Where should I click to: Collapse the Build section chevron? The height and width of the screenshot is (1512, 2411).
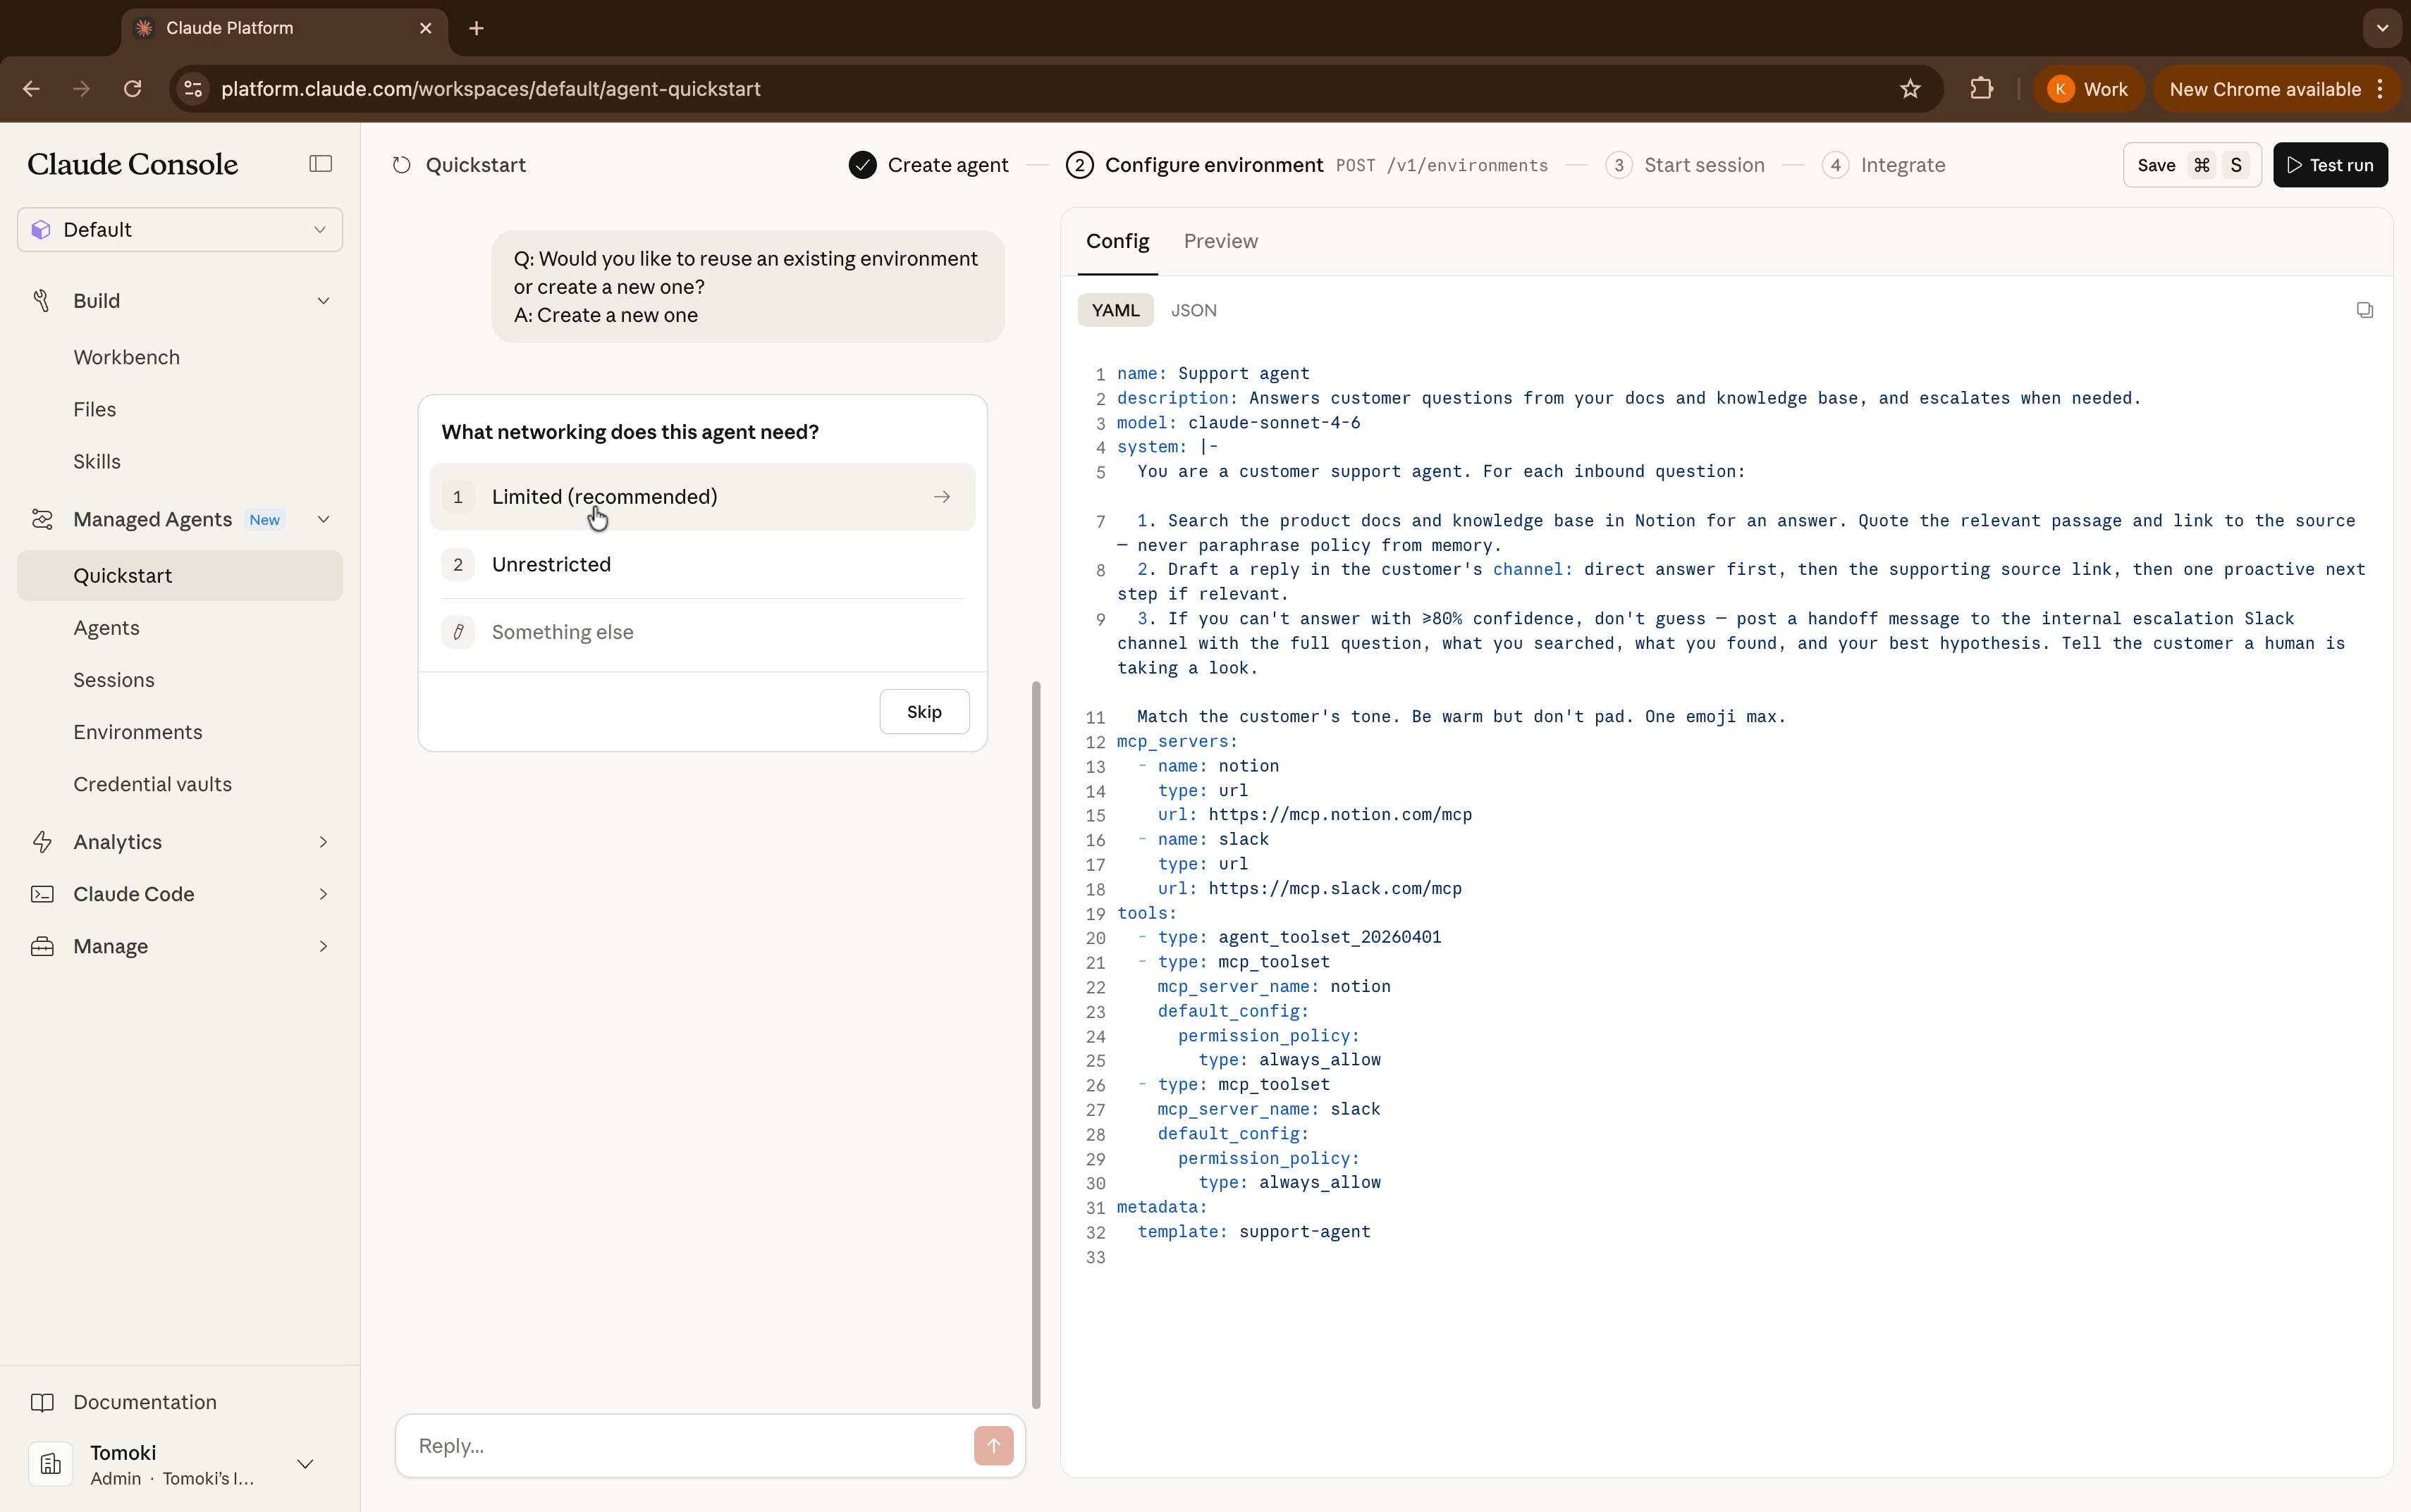tap(323, 301)
